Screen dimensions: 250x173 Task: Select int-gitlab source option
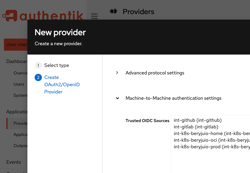196,127
